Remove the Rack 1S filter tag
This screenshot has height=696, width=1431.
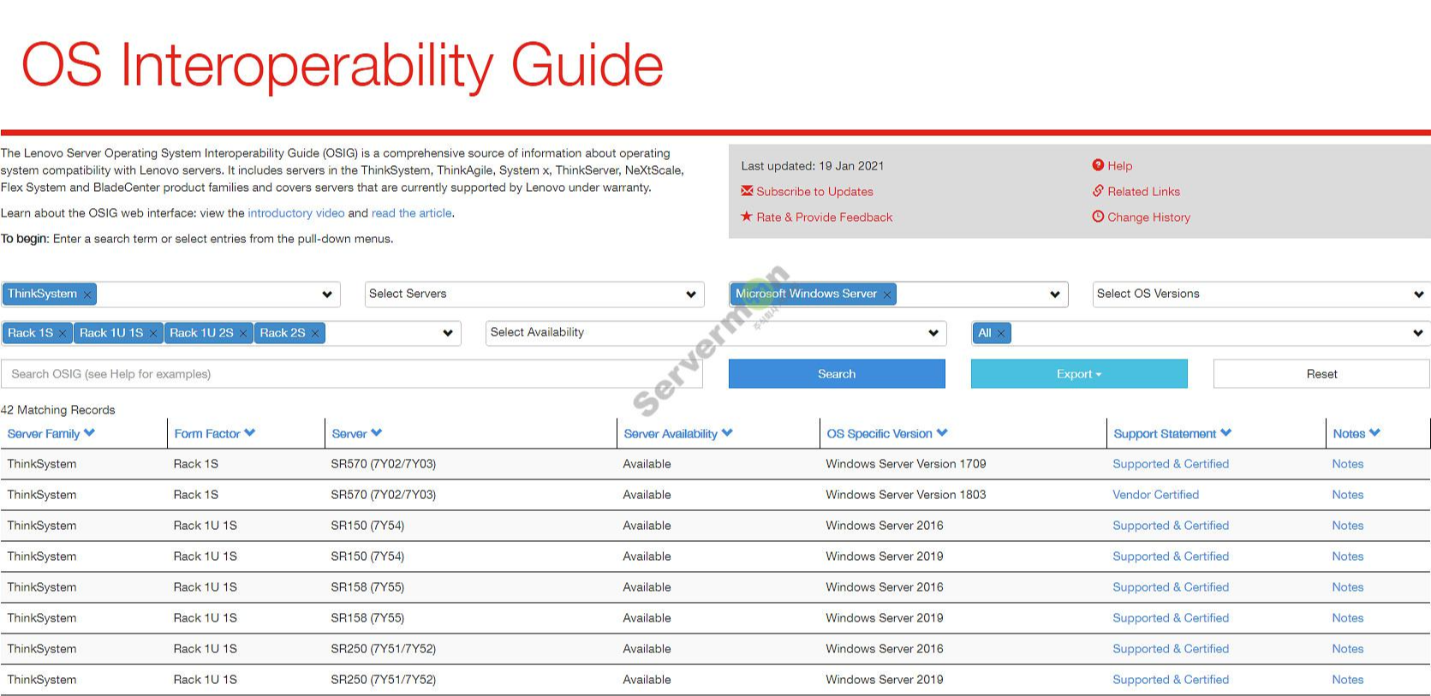[x=63, y=334]
